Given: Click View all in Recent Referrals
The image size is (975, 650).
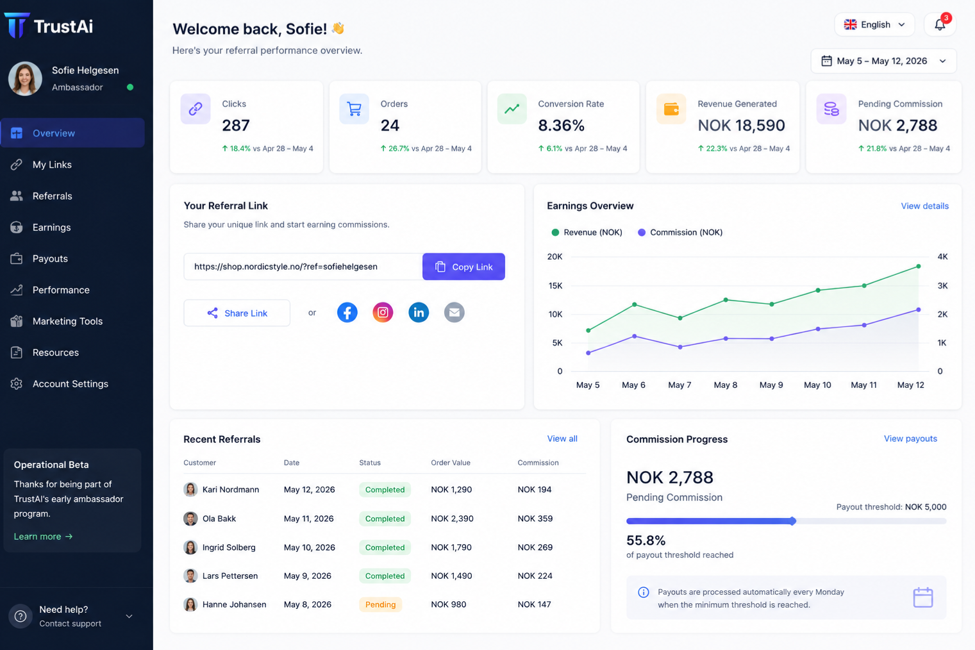Looking at the screenshot, I should 562,438.
